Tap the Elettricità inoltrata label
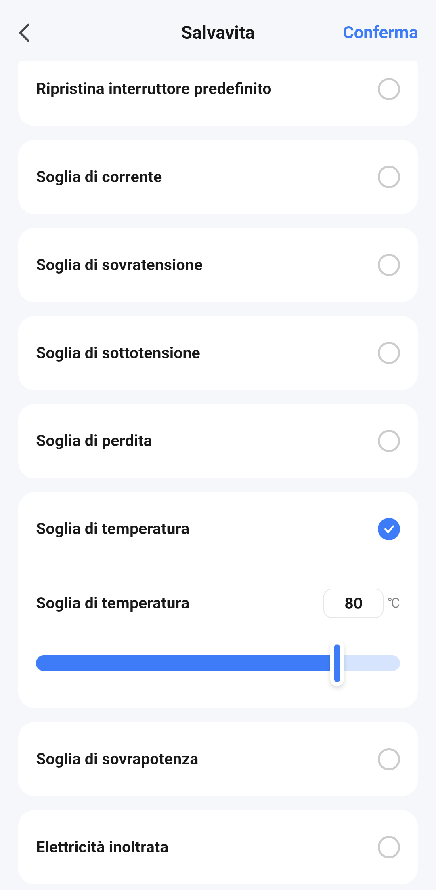 coord(102,847)
